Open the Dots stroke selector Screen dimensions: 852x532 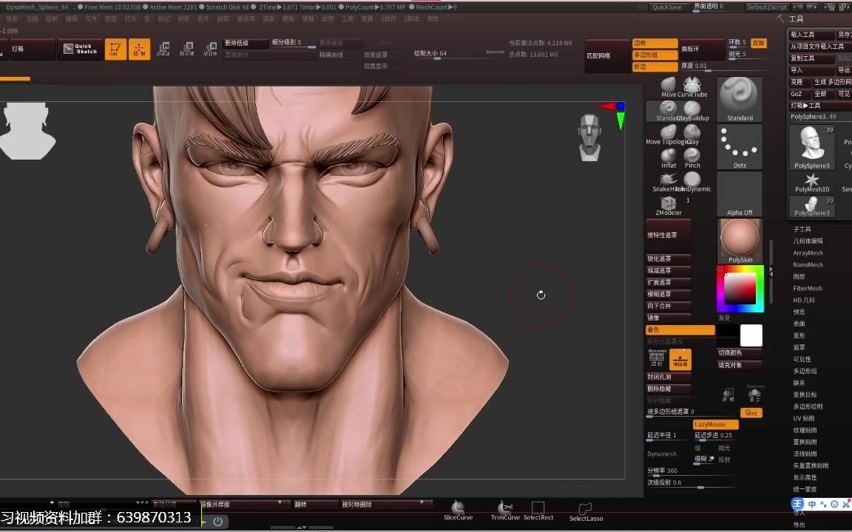[x=740, y=146]
